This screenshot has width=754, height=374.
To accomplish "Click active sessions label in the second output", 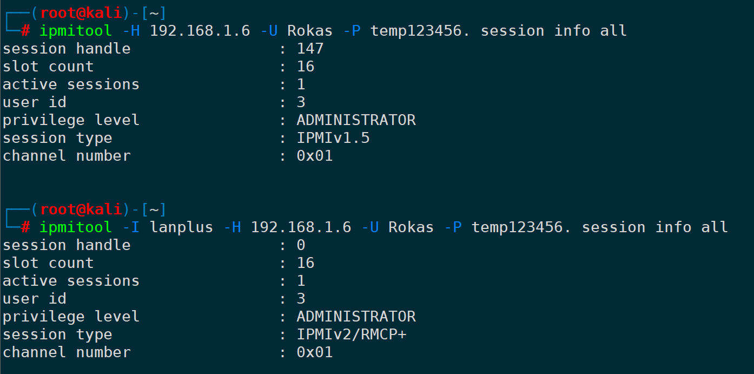I will (x=71, y=281).
